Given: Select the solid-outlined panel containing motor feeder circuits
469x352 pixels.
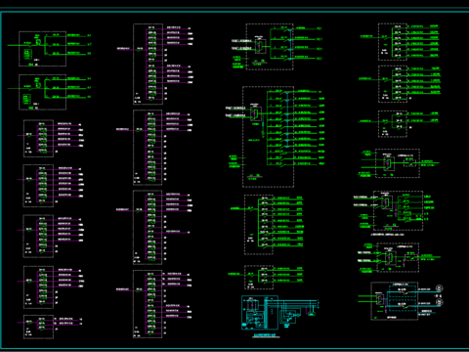Looking at the screenshot, I should point(394,301).
